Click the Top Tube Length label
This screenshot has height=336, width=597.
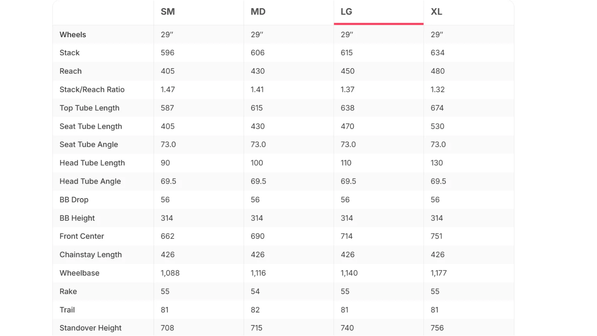(89, 108)
